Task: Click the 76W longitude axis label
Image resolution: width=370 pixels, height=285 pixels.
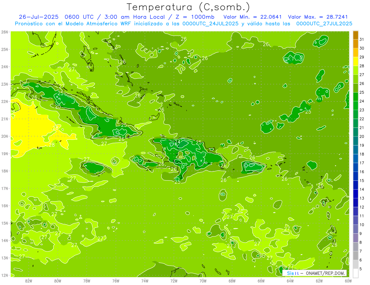Action: 116,281
